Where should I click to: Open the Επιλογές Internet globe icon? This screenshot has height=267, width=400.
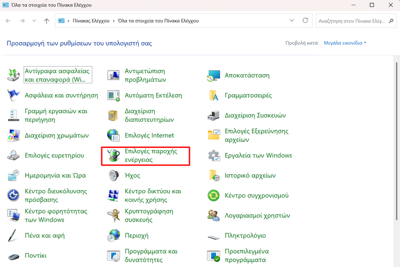point(114,136)
